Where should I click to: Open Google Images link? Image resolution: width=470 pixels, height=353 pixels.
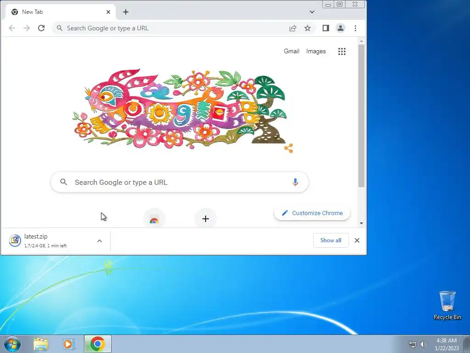click(316, 51)
